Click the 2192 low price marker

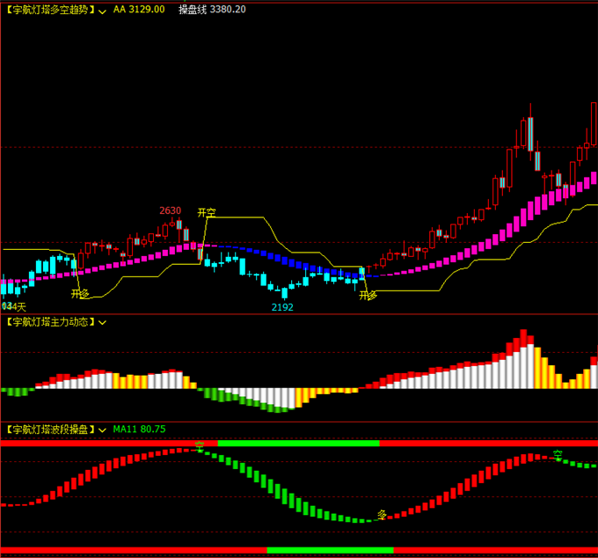click(x=282, y=307)
